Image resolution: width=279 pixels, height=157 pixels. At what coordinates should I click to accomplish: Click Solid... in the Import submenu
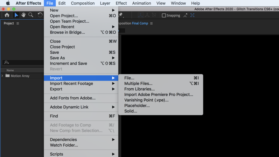[x=131, y=111]
